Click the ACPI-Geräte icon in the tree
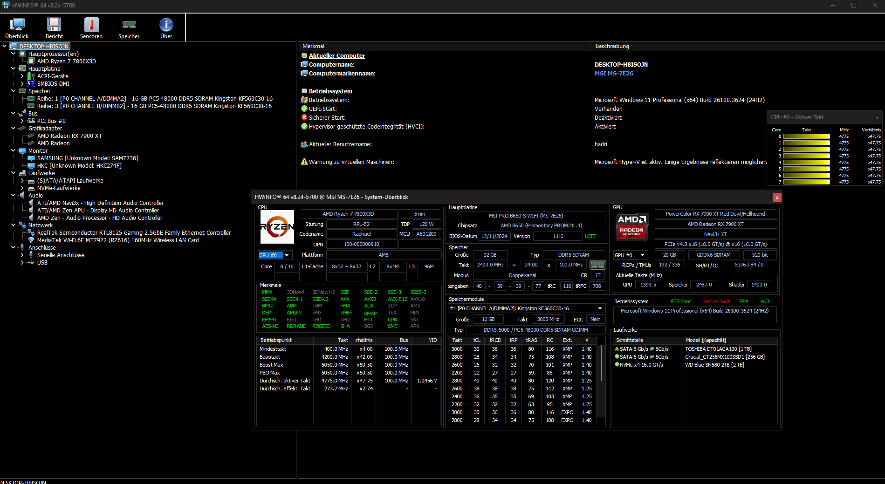 (31, 76)
